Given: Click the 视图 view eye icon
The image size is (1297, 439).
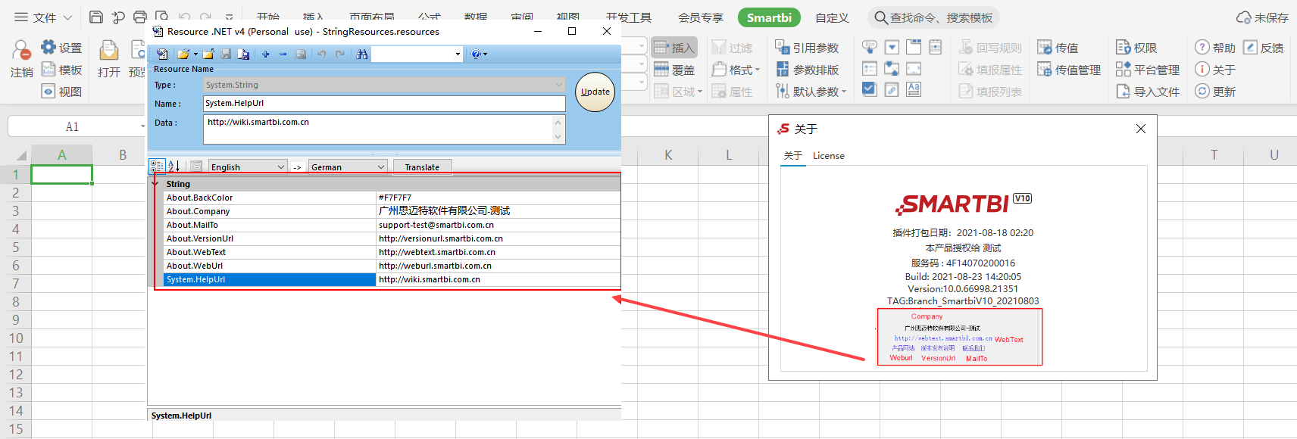Looking at the screenshot, I should point(48,92).
